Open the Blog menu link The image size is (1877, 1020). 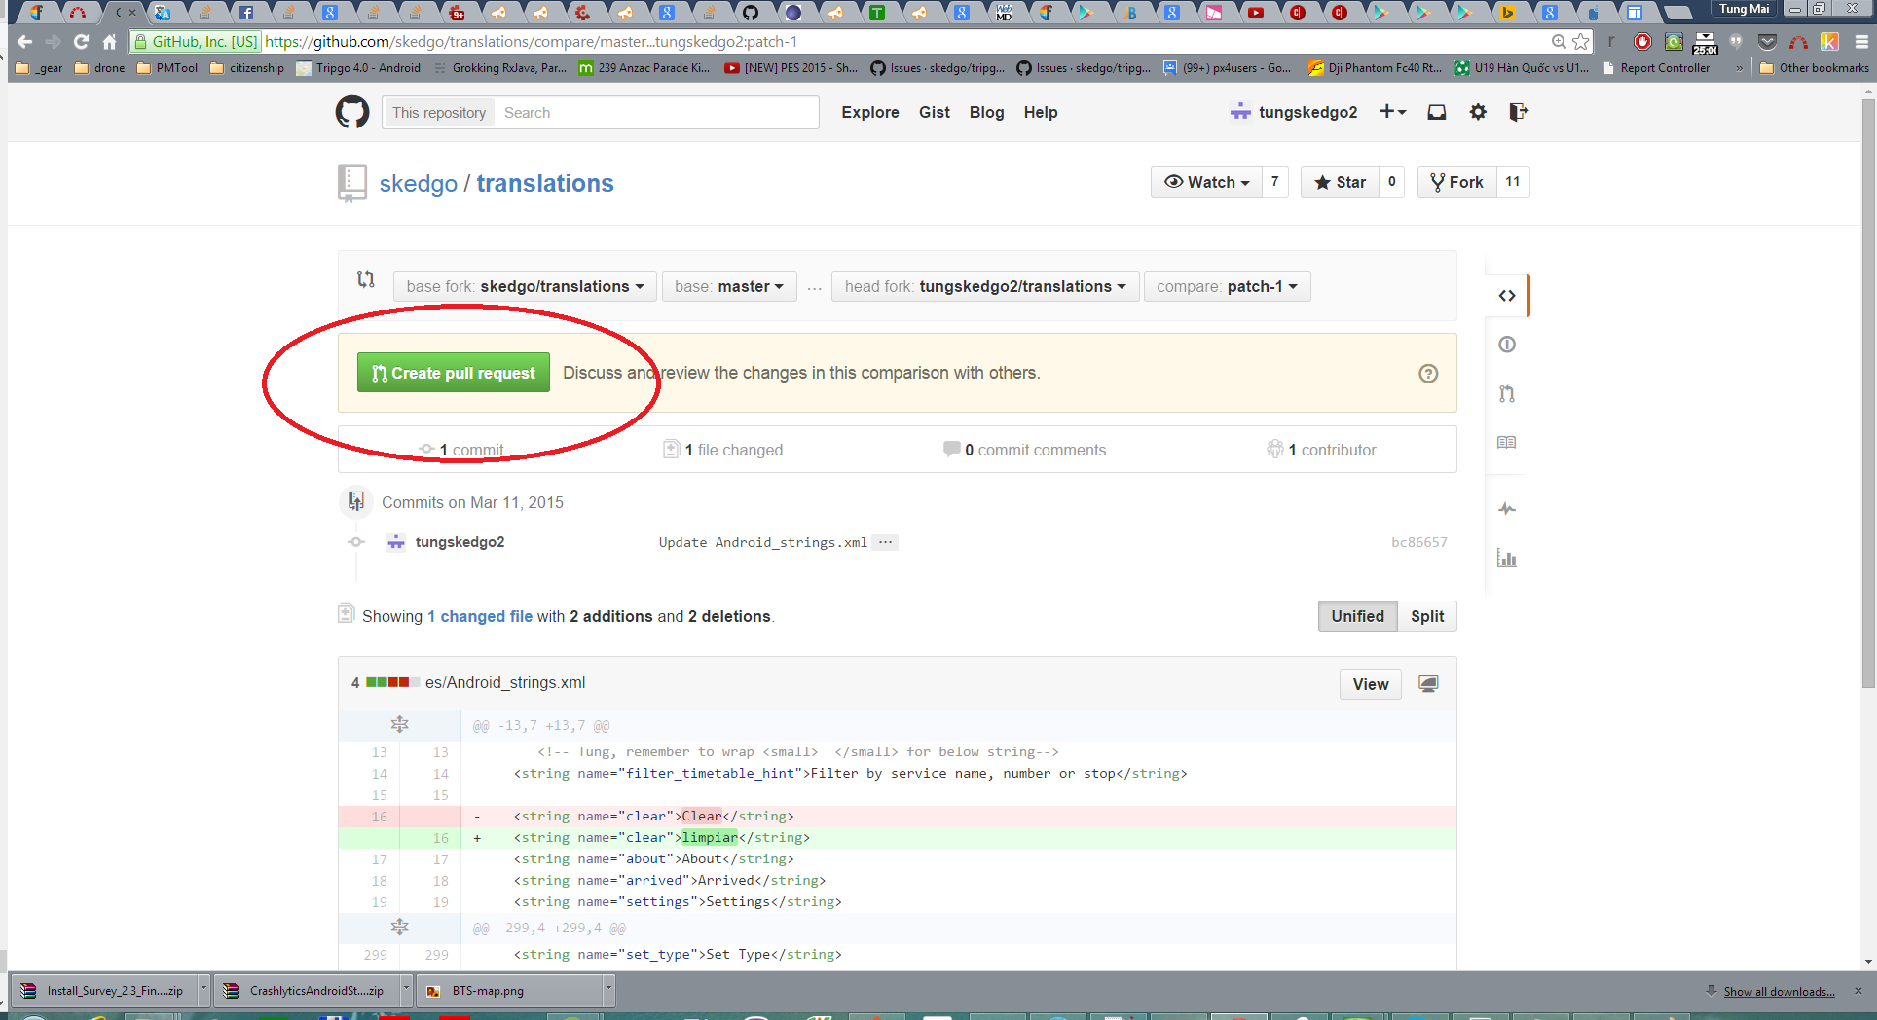pyautogui.click(x=986, y=112)
